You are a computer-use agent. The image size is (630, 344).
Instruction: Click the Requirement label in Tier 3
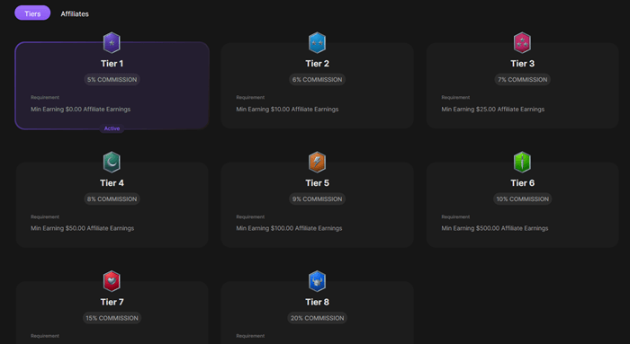(x=455, y=97)
